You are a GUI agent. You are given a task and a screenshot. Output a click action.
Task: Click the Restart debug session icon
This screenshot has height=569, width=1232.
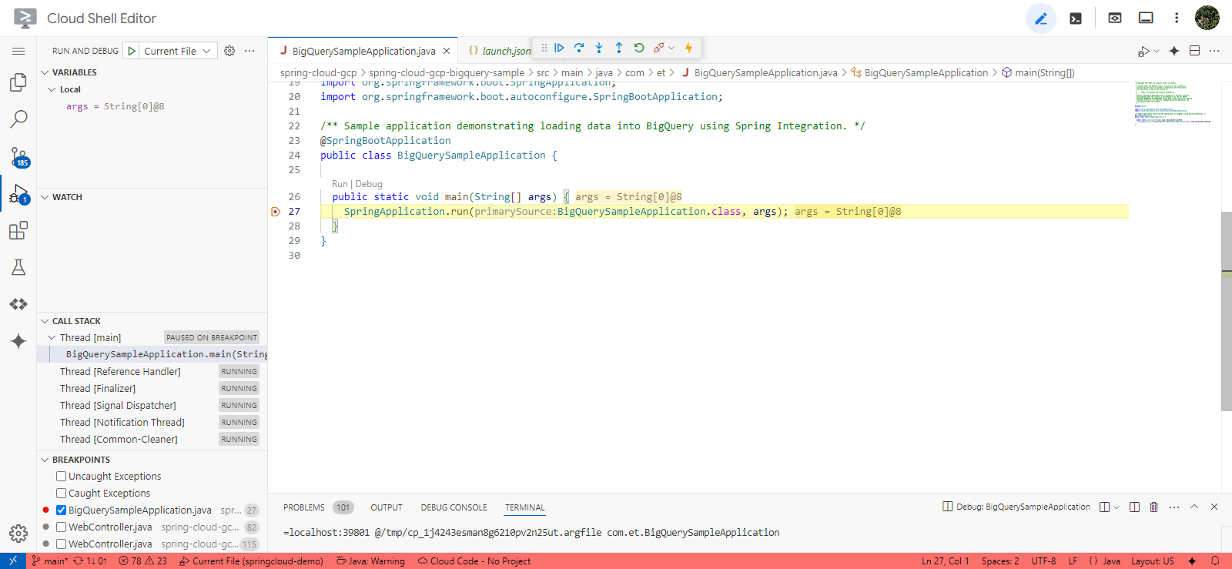point(639,48)
